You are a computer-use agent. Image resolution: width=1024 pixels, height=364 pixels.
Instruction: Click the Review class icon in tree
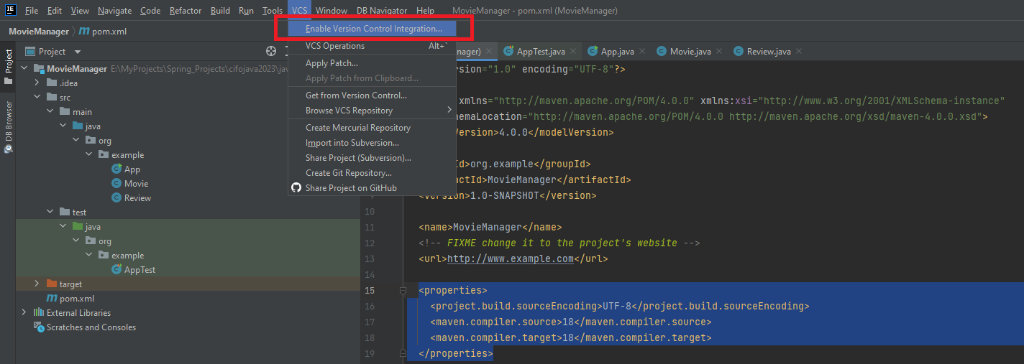(116, 198)
